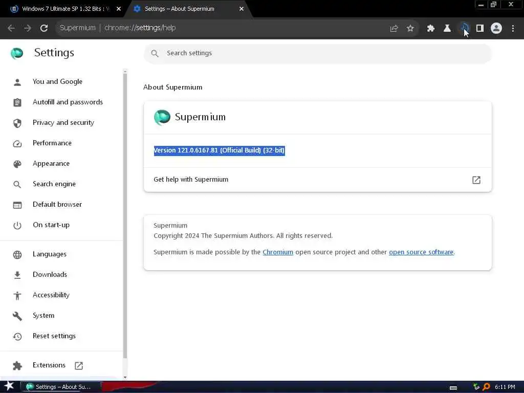Open Languages settings

tap(50, 254)
